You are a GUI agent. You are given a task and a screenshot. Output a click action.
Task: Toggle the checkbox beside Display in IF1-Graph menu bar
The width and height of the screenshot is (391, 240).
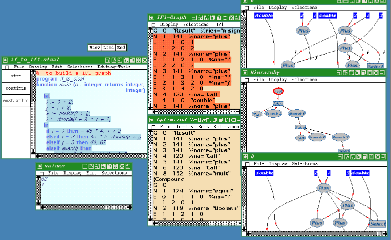click(x=153, y=25)
